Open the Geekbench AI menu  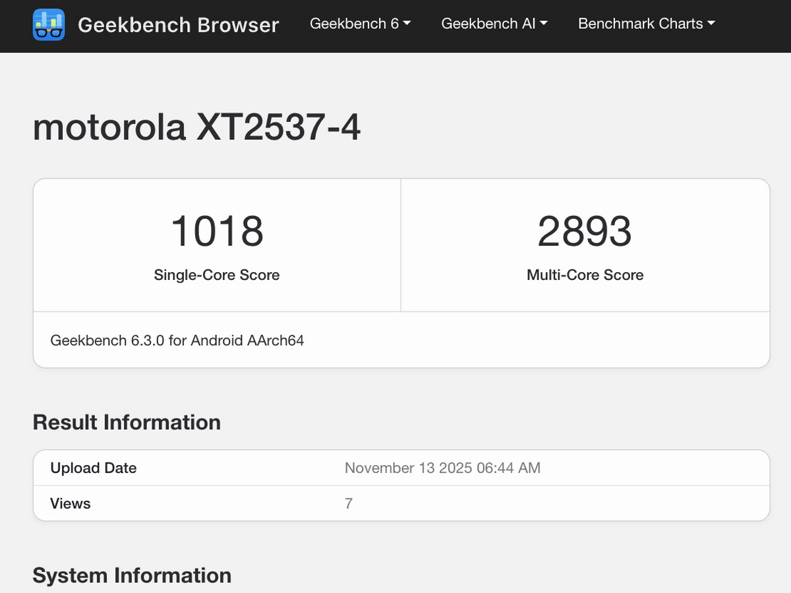coord(488,24)
